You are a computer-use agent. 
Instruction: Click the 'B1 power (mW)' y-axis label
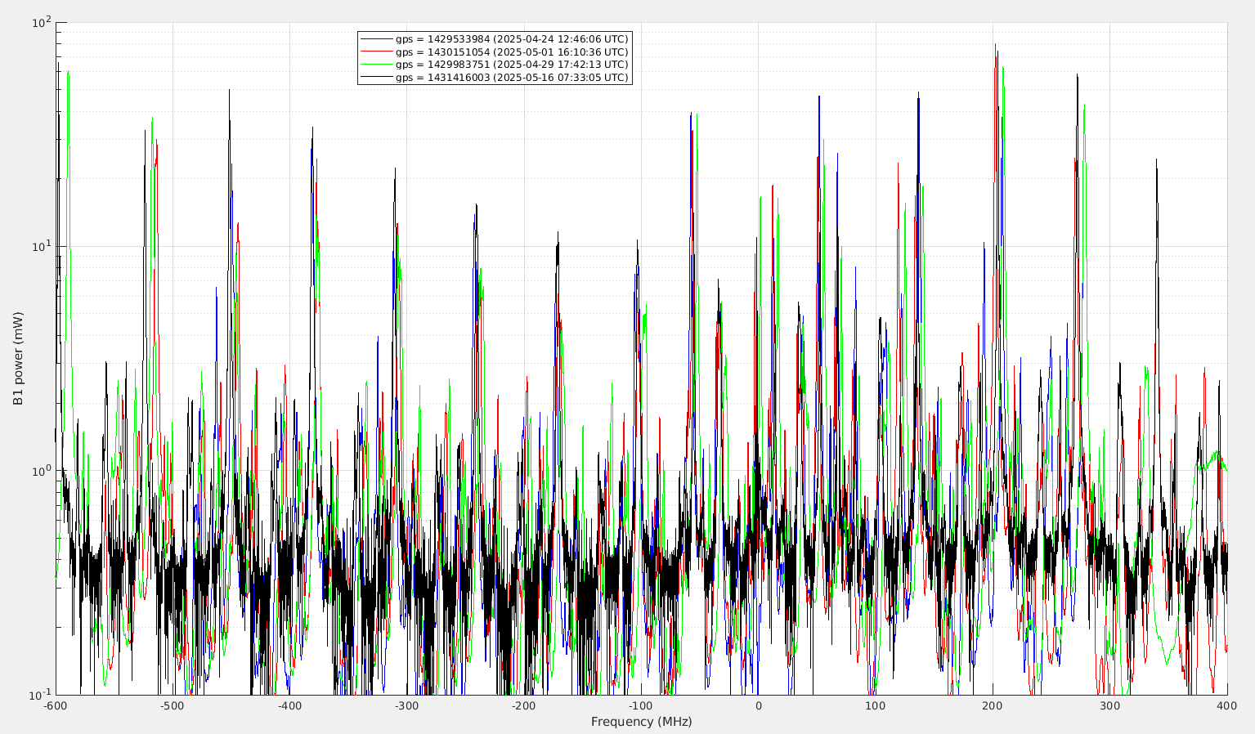(18, 359)
